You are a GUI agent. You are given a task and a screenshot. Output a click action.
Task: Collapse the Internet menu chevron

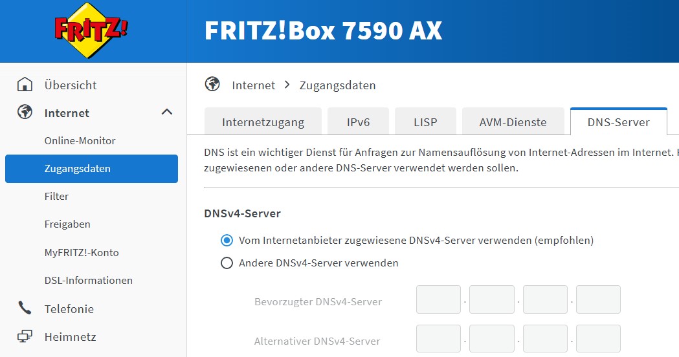(167, 112)
